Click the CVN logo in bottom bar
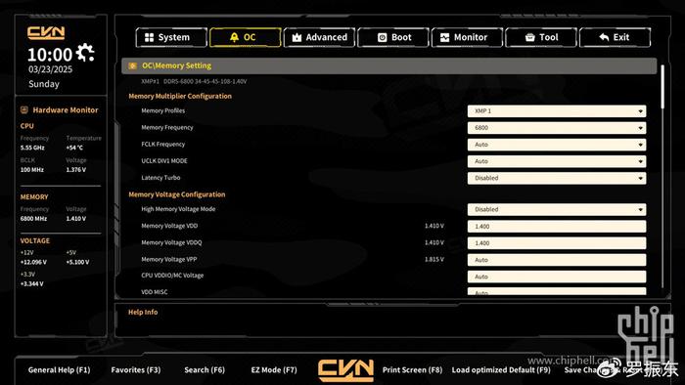685x385 pixels. [x=345, y=370]
